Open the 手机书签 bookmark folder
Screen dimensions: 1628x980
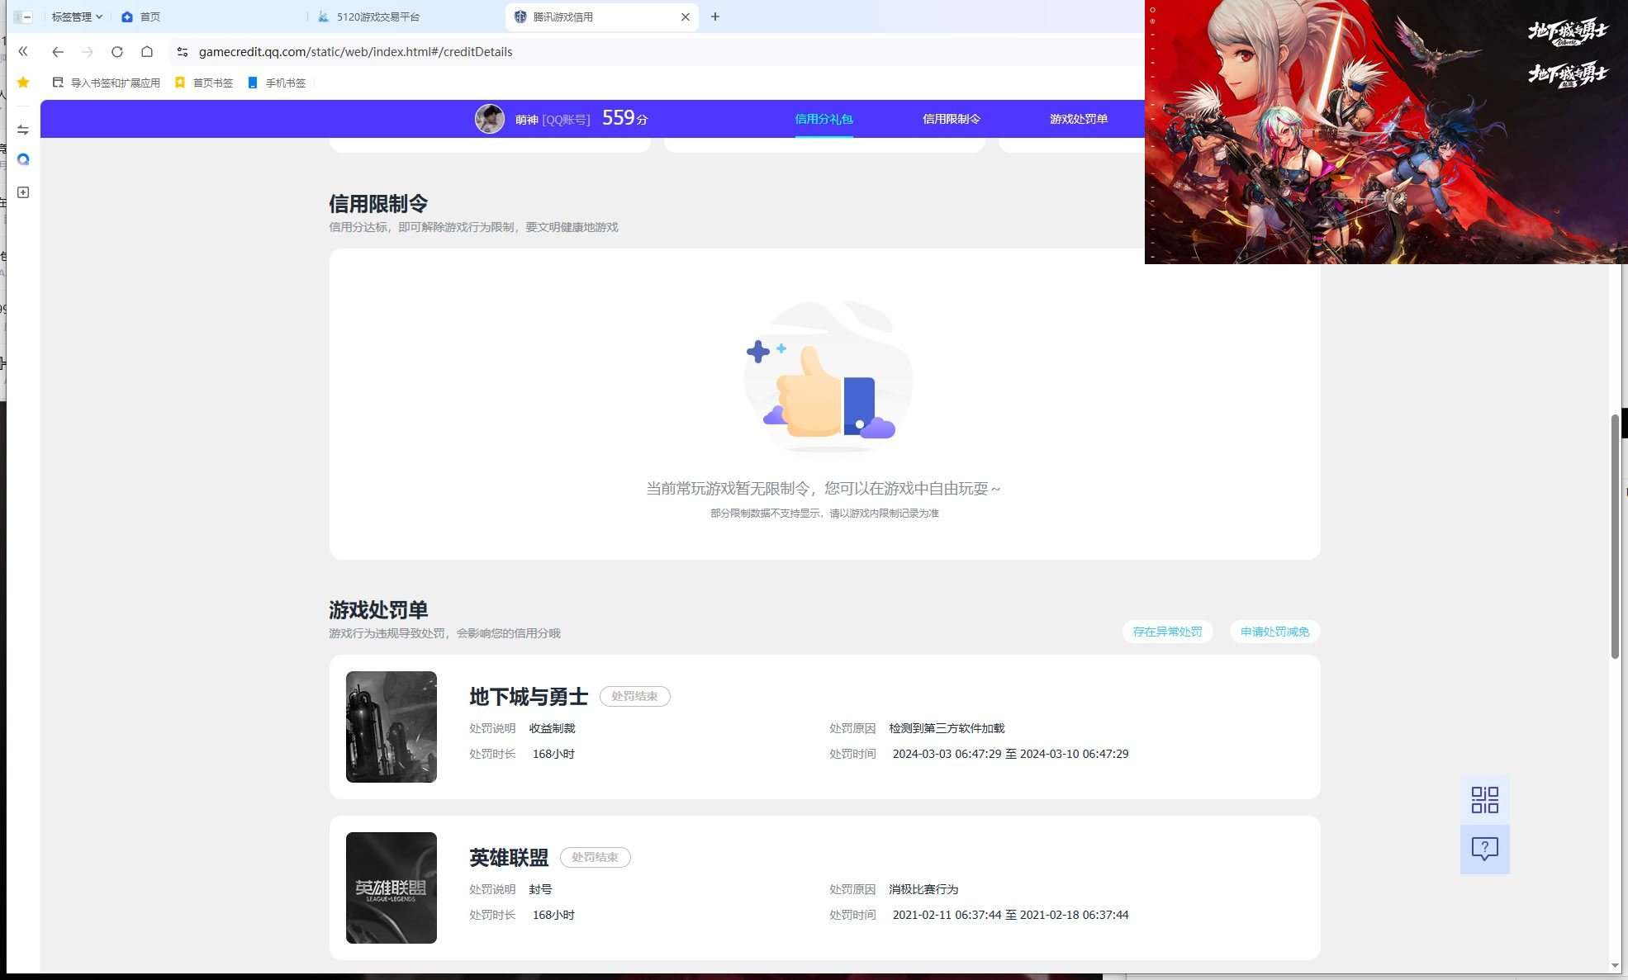tap(277, 83)
